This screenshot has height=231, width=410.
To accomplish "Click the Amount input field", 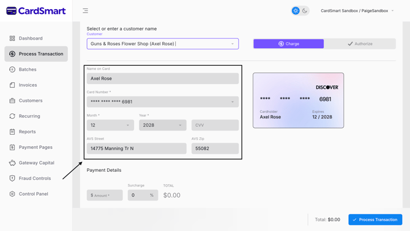I will point(105,195).
